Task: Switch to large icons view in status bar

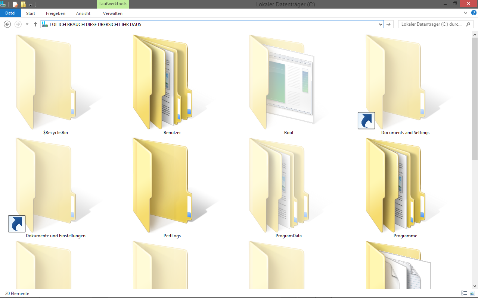Action: 472,294
